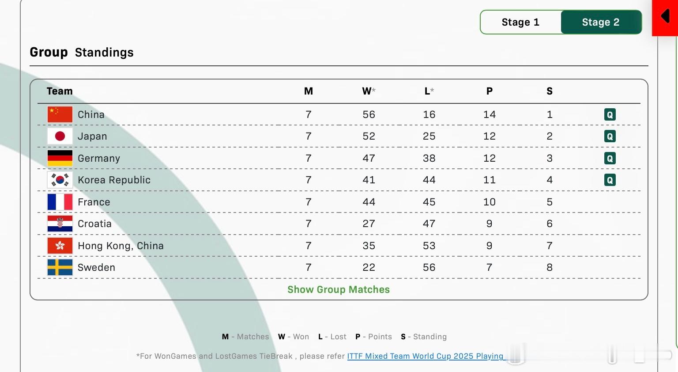Click the red back arrow panel
678x372 pixels.
[x=665, y=18]
